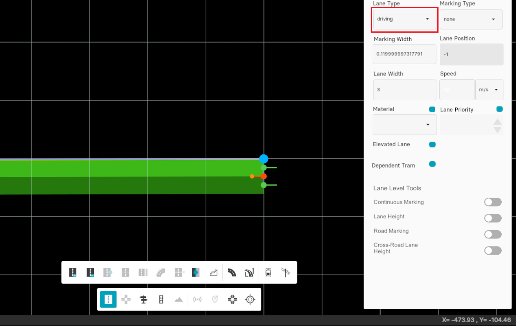
Task: Click the target crosshair icon
Action: [250, 299]
